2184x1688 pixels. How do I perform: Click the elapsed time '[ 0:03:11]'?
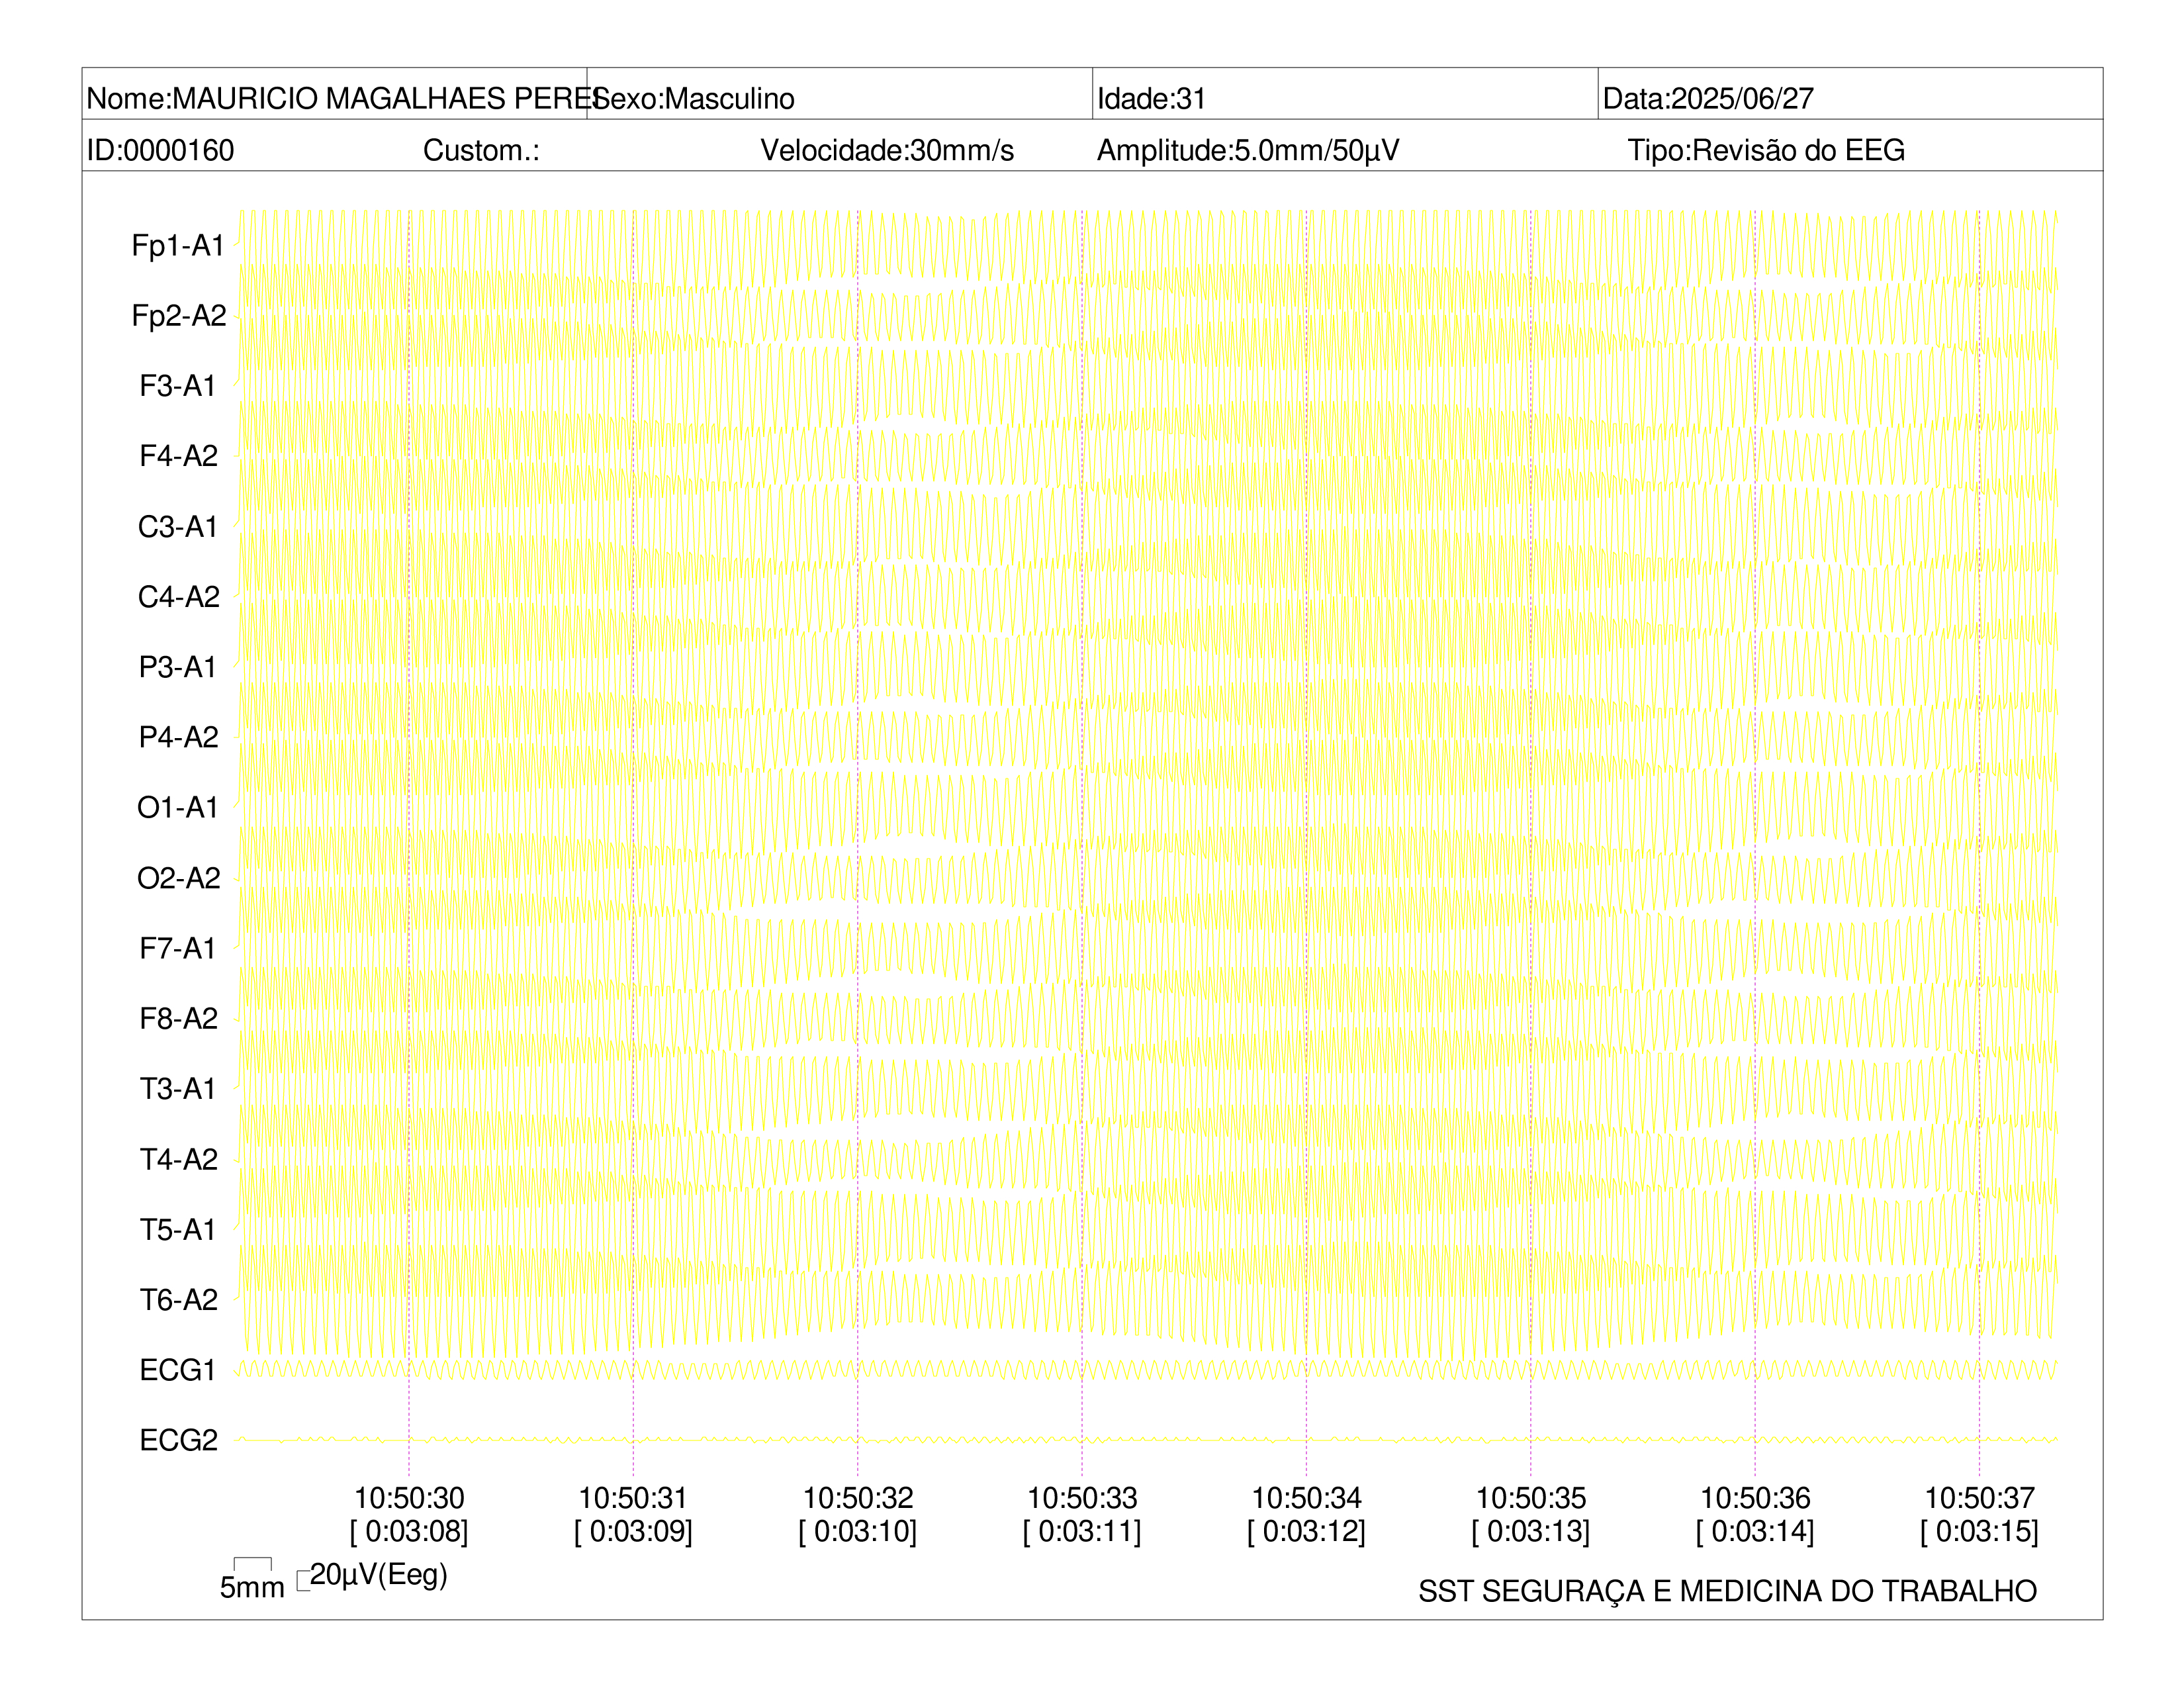click(x=1082, y=1531)
